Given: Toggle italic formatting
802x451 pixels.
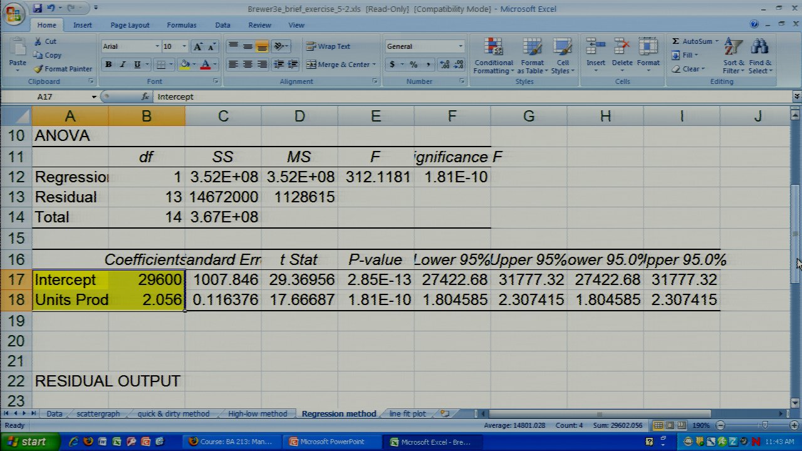Looking at the screenshot, I should coord(123,65).
